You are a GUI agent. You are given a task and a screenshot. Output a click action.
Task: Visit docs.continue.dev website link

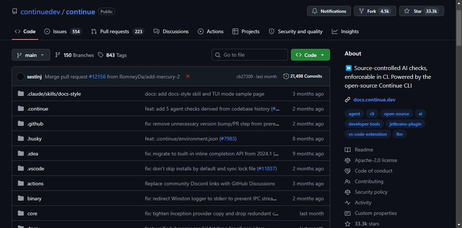[x=374, y=100]
